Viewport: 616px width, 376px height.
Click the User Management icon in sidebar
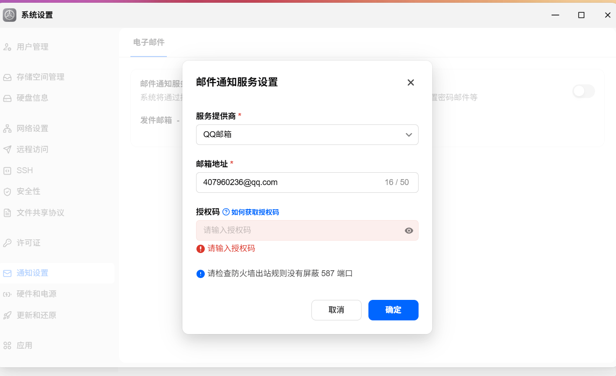point(7,47)
